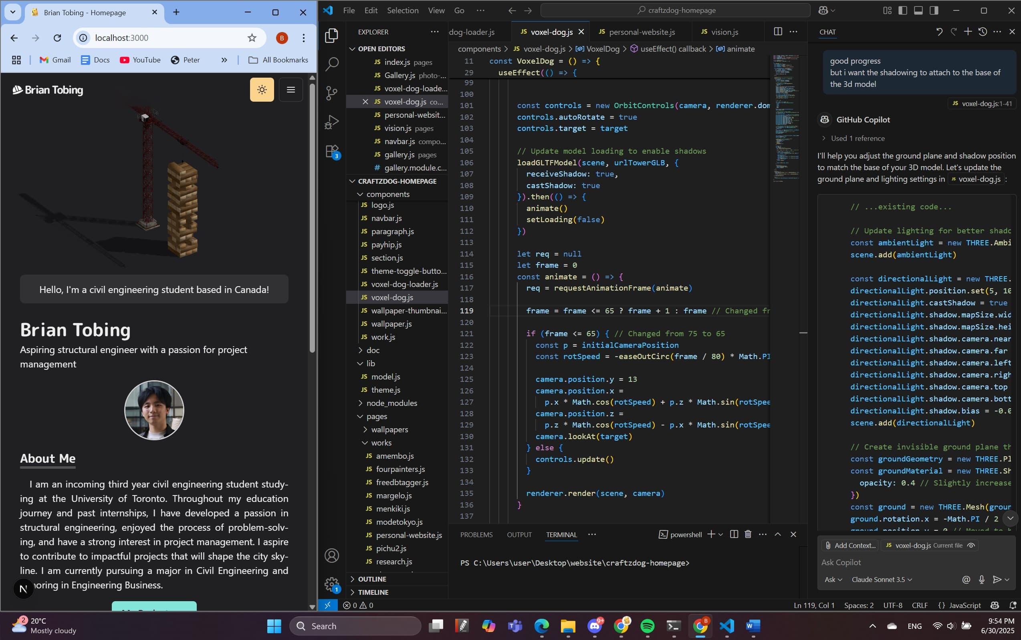Insert @ mention in chat input

pyautogui.click(x=966, y=580)
